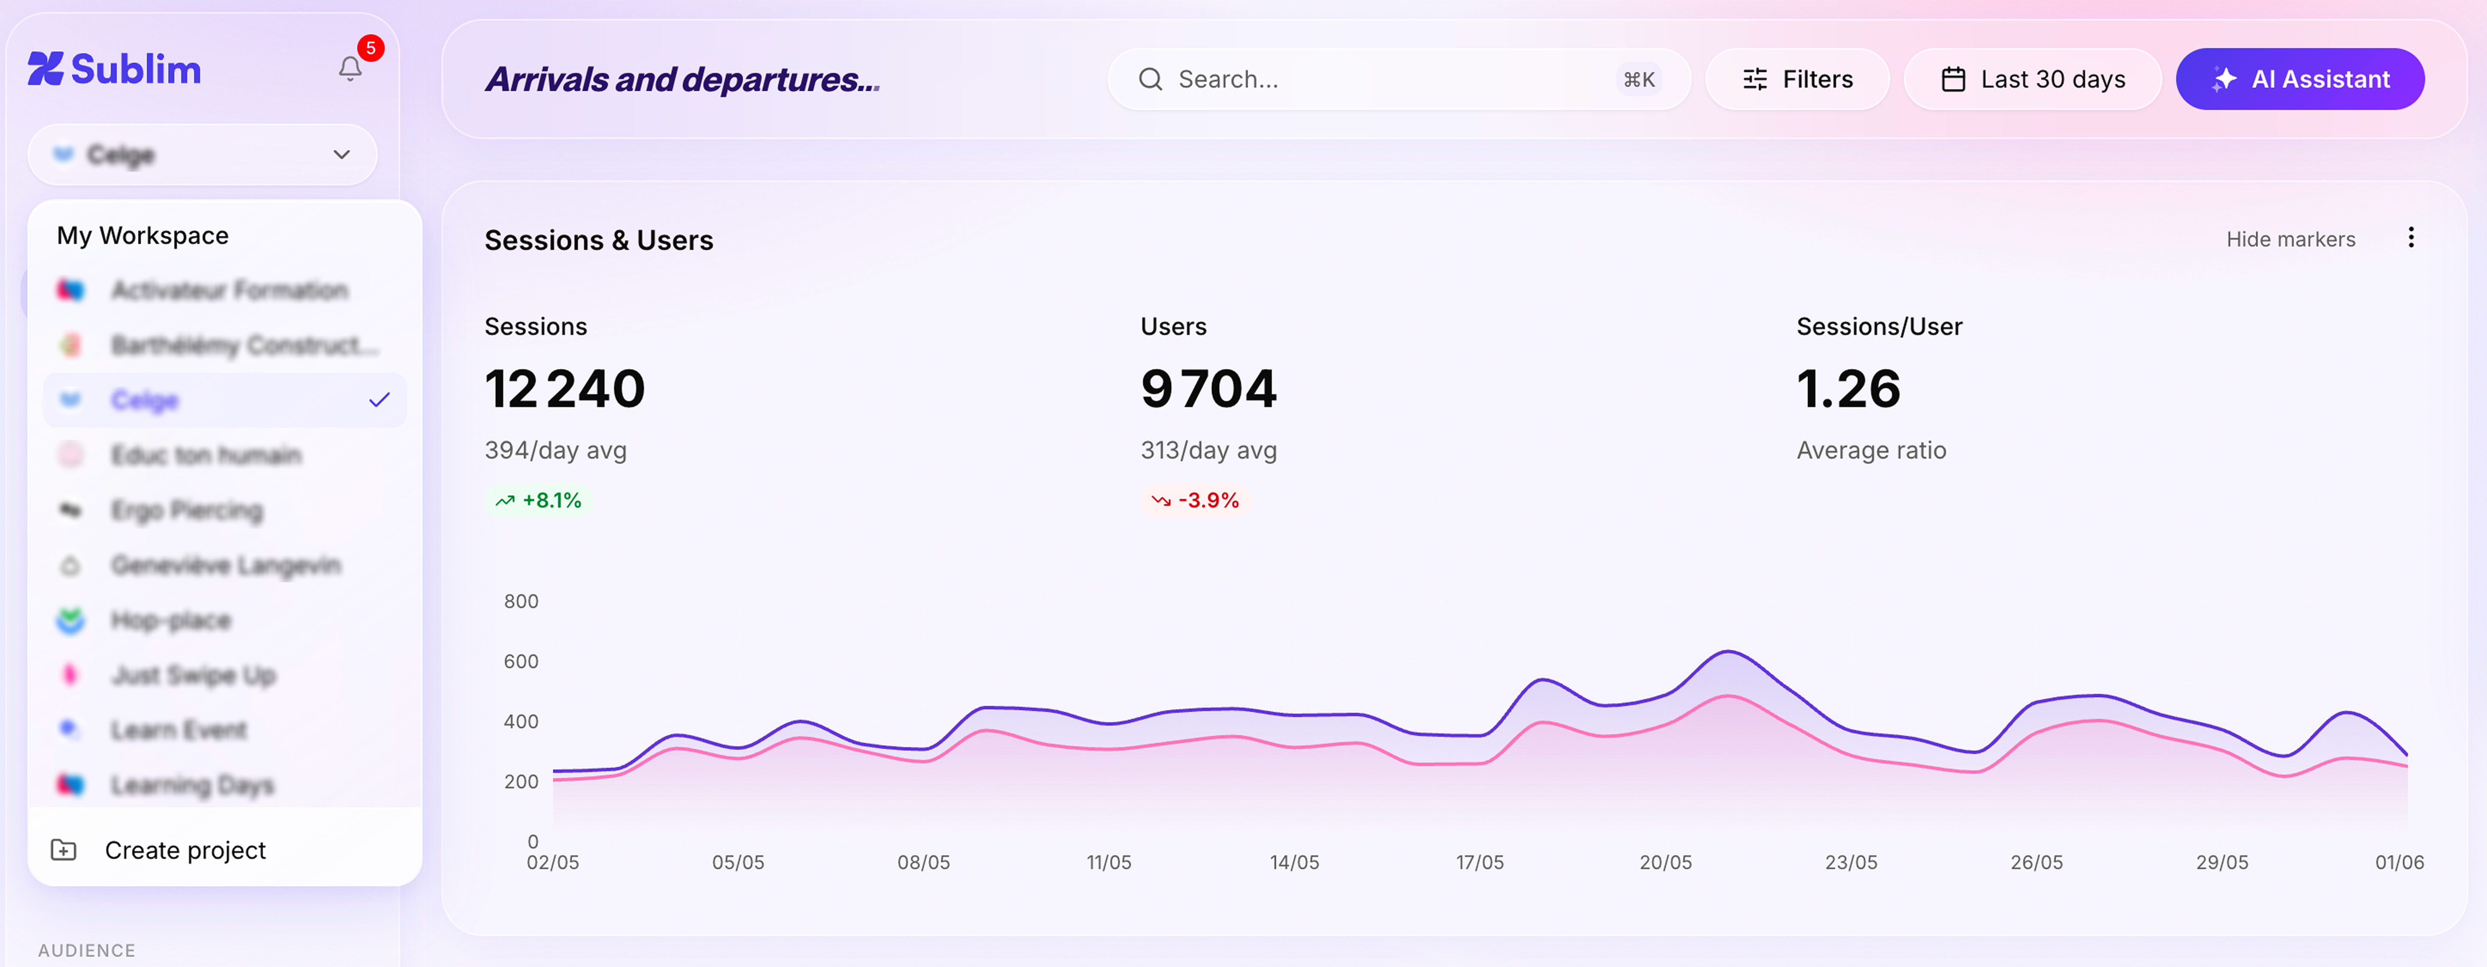Click the 1.26 sessions per user value
2487x967 pixels.
point(1849,389)
